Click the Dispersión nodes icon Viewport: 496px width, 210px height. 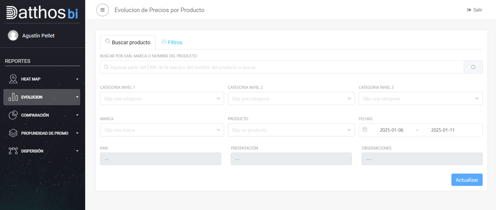click(13, 151)
